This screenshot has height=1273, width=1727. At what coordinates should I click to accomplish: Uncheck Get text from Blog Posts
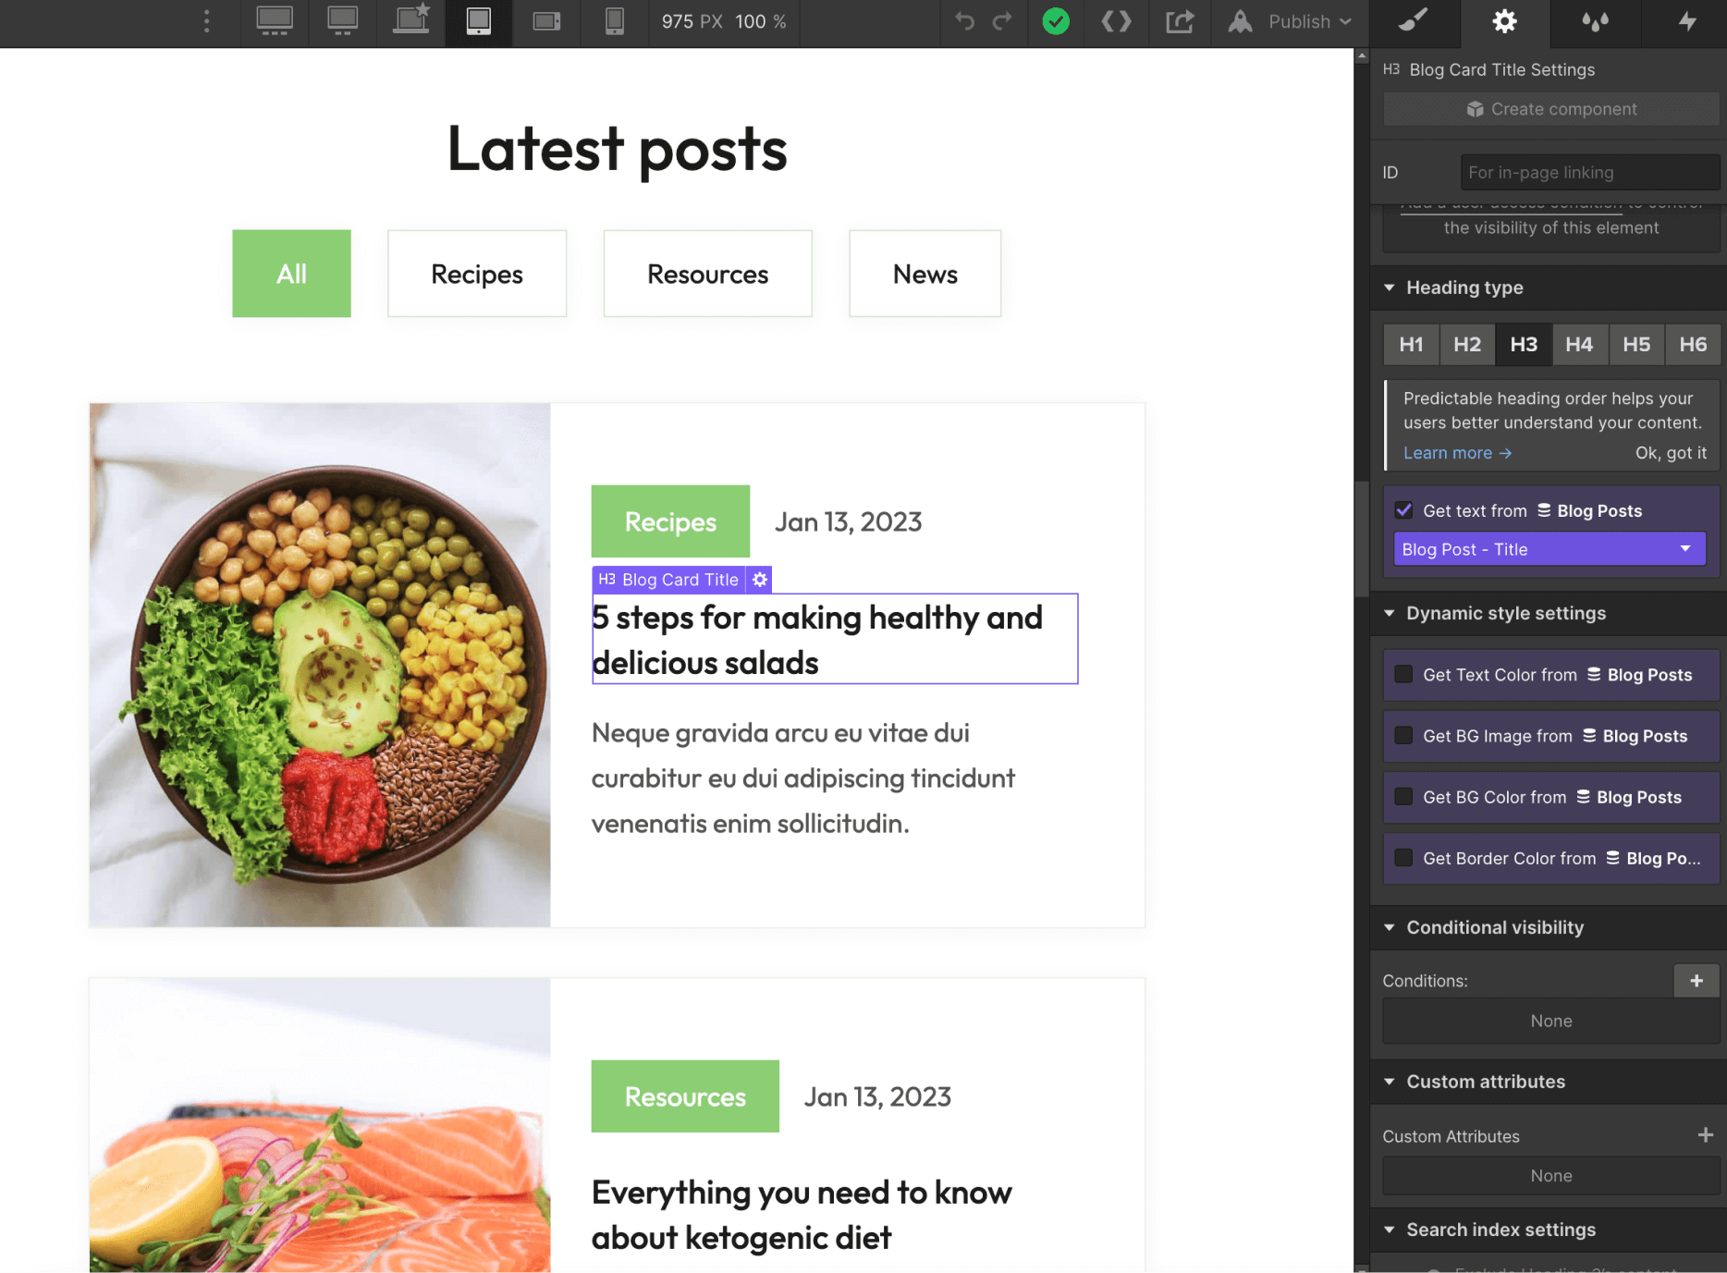[1404, 509]
